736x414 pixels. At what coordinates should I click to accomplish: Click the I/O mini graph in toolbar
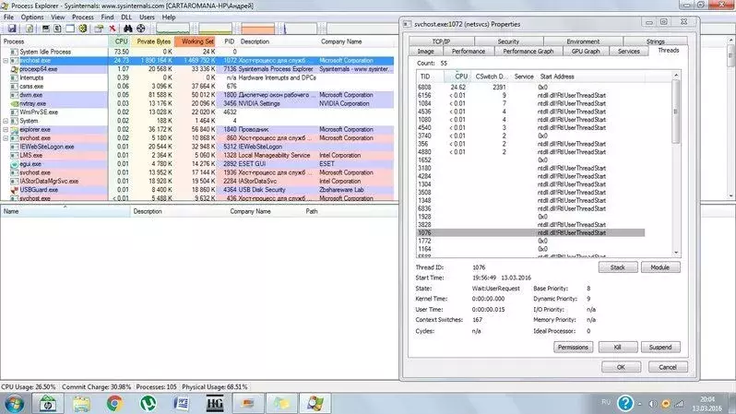pos(300,29)
